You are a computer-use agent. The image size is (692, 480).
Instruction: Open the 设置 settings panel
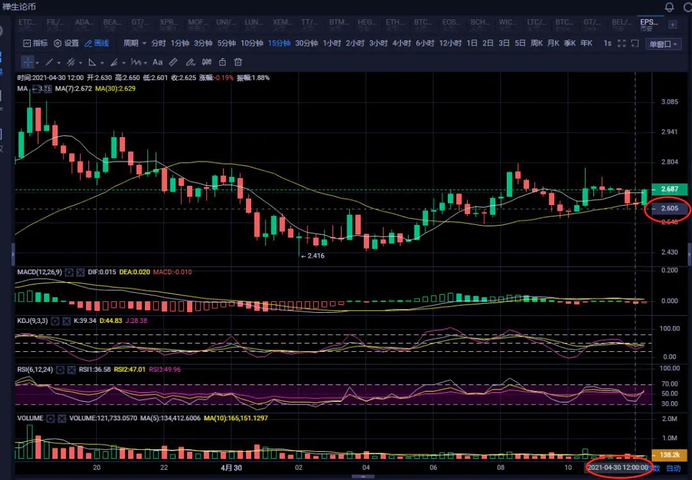coord(67,44)
